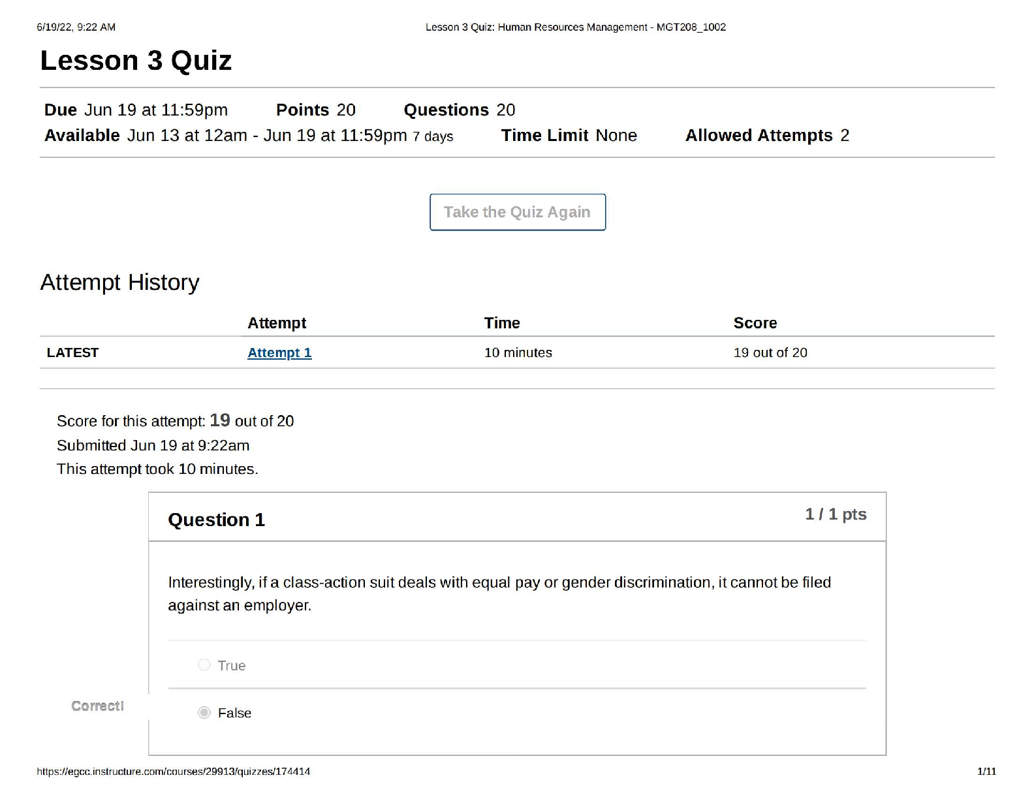
Task: Select the False radio button
Action: [x=204, y=712]
